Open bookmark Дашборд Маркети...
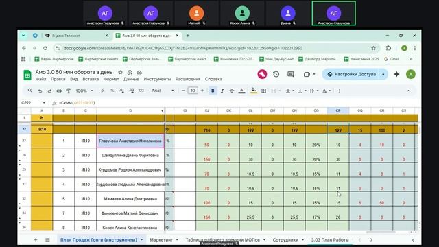Image resolution: width=439 pixels, height=247 pixels. click(318, 59)
